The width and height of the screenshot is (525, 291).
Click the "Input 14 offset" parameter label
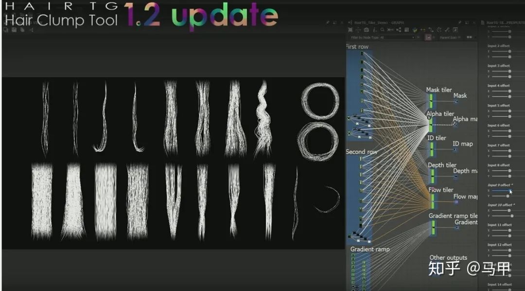point(500,285)
